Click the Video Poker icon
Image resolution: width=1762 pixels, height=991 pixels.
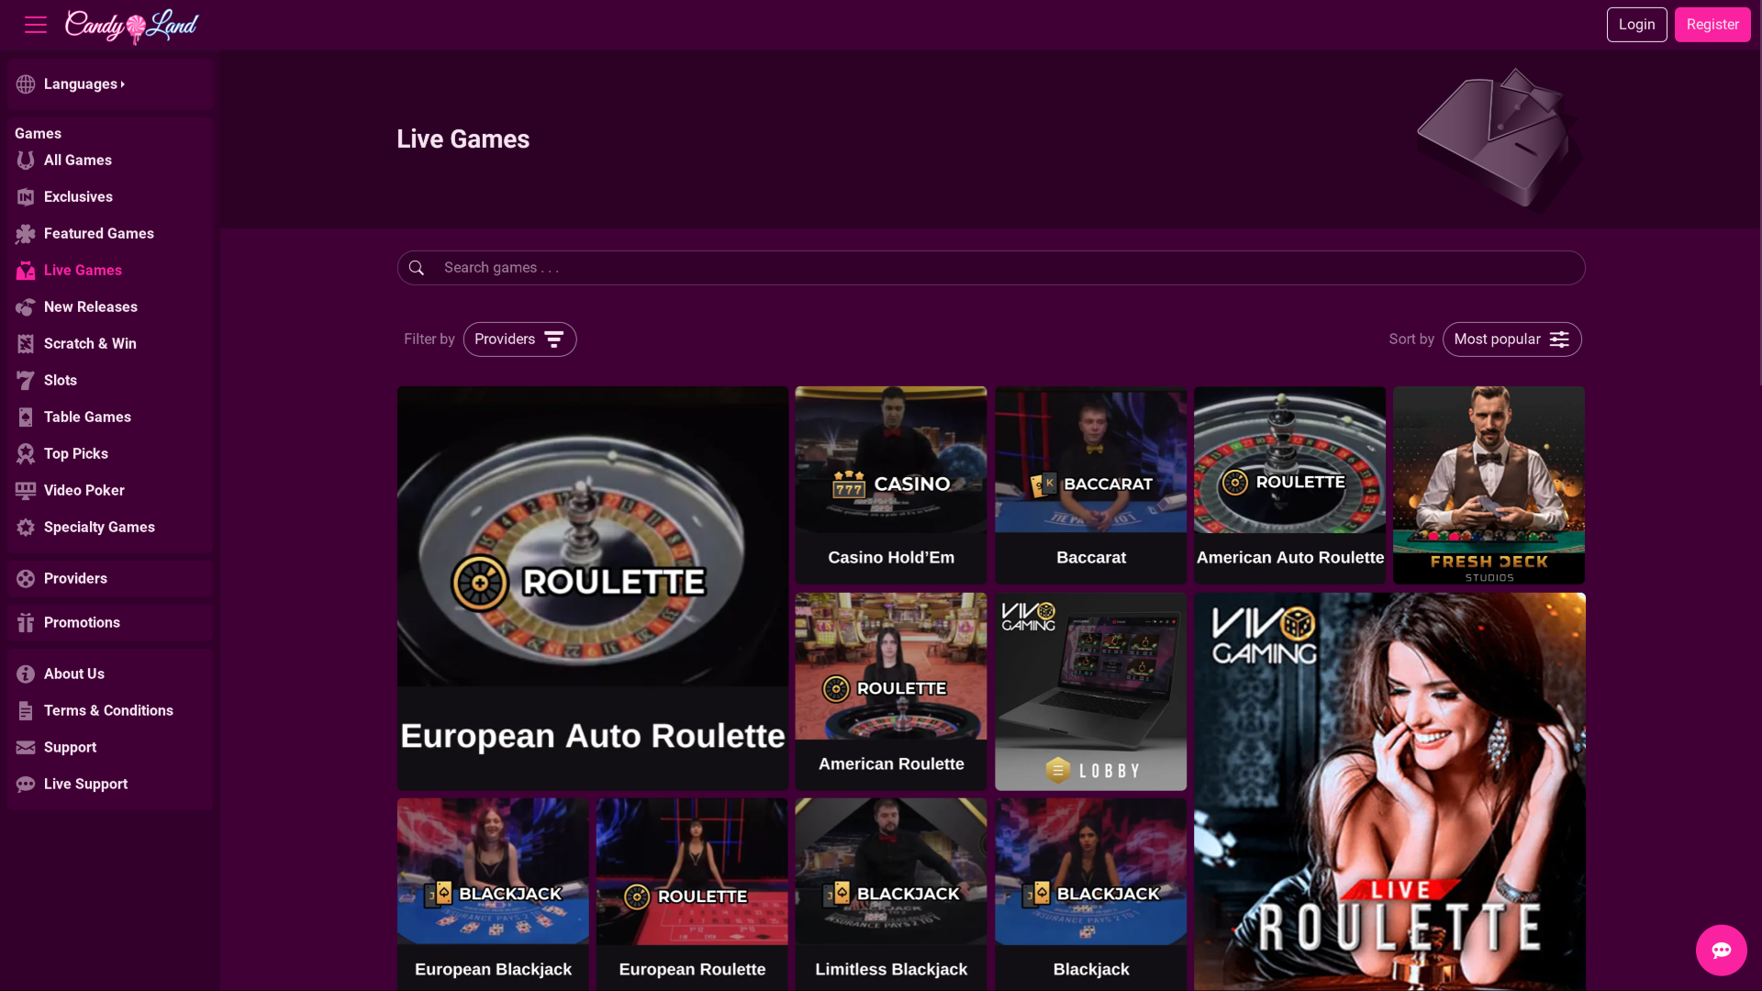coord(26,490)
